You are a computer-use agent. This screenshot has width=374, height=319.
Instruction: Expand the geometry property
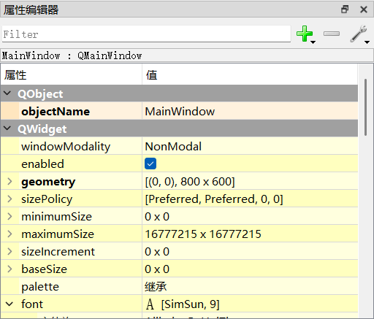click(x=9, y=182)
